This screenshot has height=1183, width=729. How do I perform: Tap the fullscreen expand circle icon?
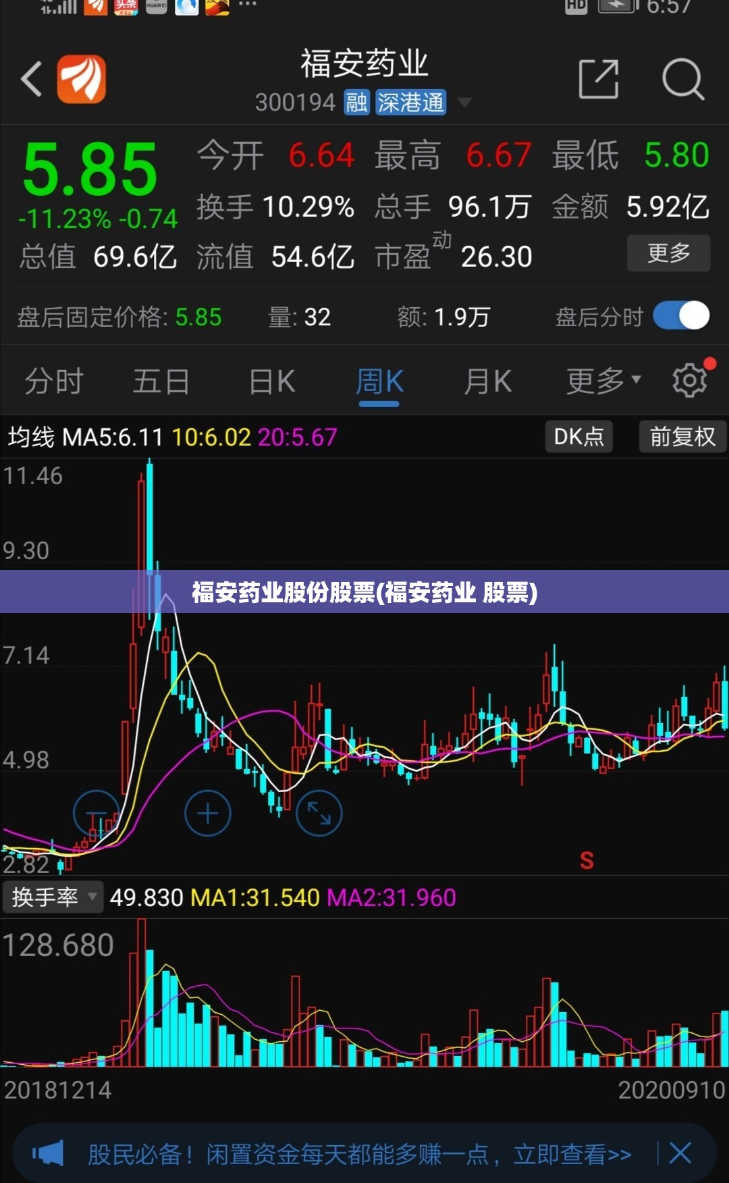click(x=319, y=814)
